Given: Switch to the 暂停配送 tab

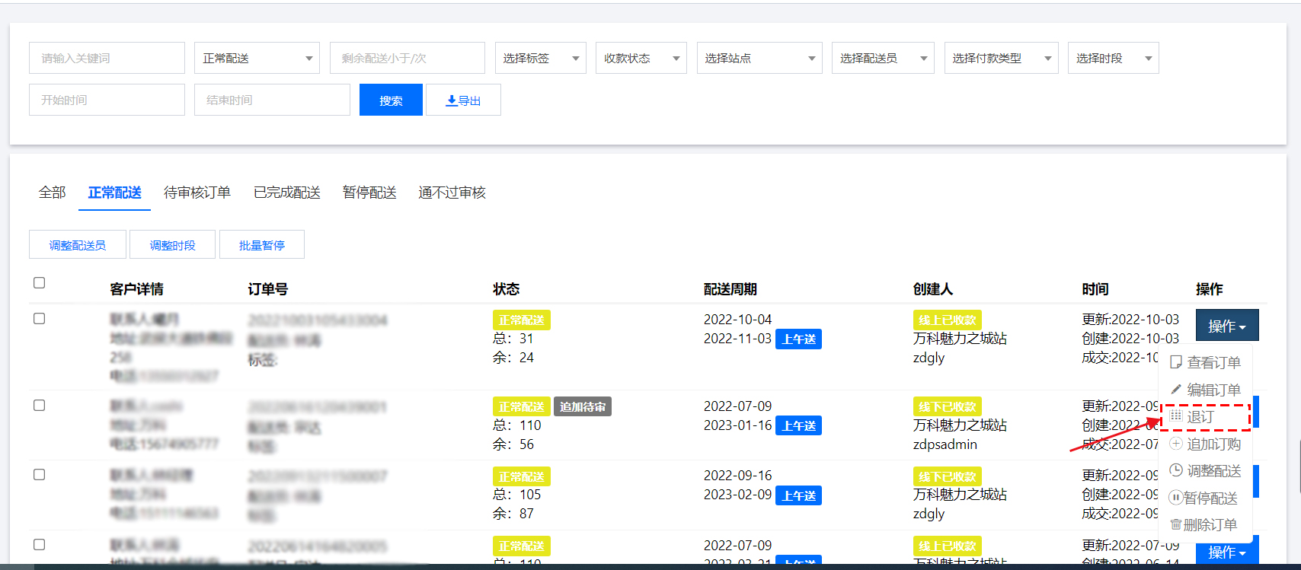Looking at the screenshot, I should [369, 193].
